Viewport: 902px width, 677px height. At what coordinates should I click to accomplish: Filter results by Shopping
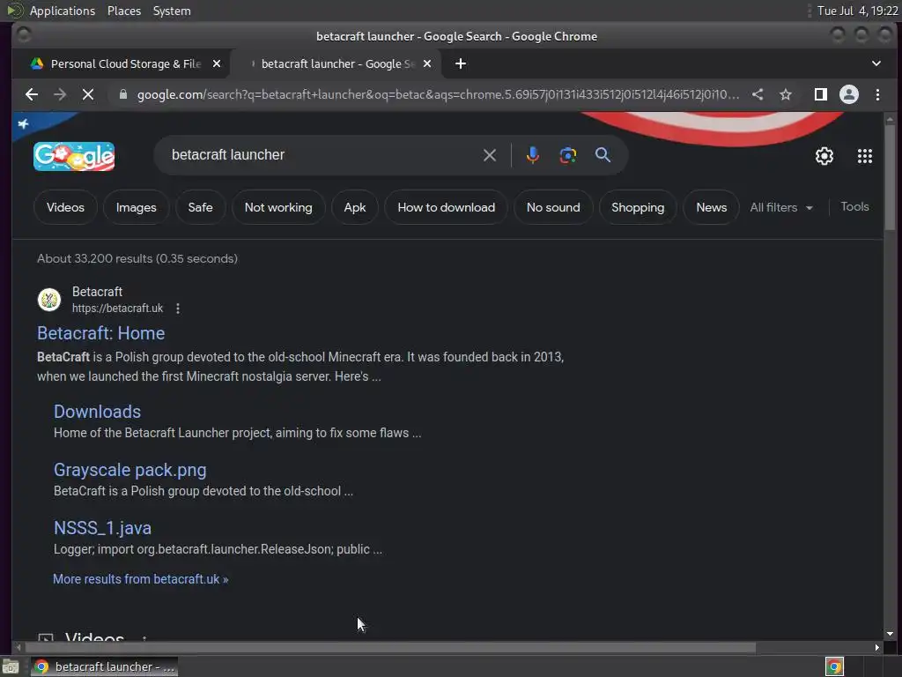coord(638,207)
